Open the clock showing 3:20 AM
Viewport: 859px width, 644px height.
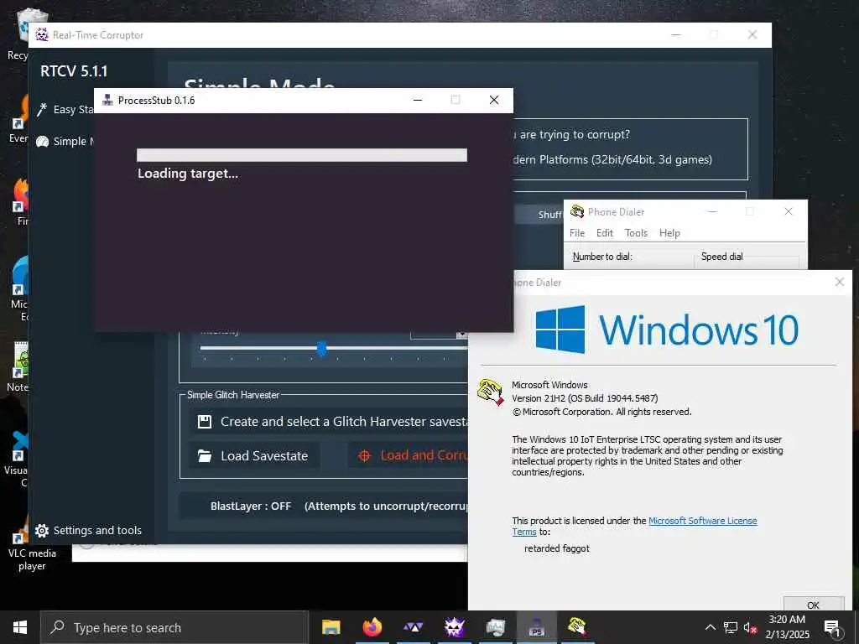(x=787, y=627)
